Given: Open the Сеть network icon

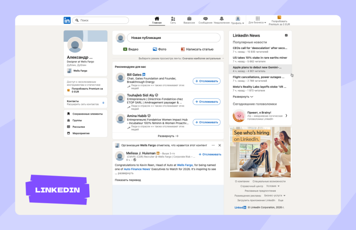Looking at the screenshot, I should click(173, 19).
